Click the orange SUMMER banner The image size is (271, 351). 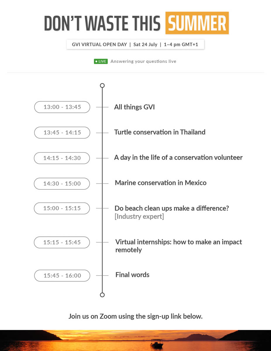click(x=197, y=23)
